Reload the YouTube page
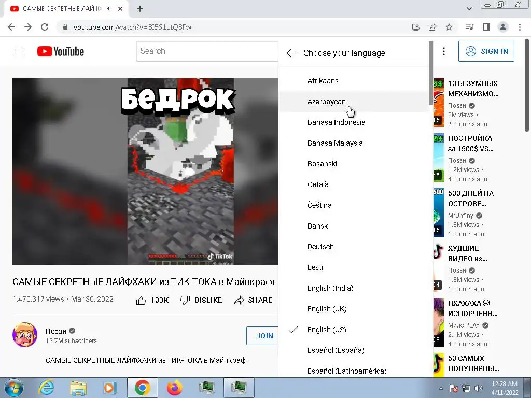 [45, 27]
